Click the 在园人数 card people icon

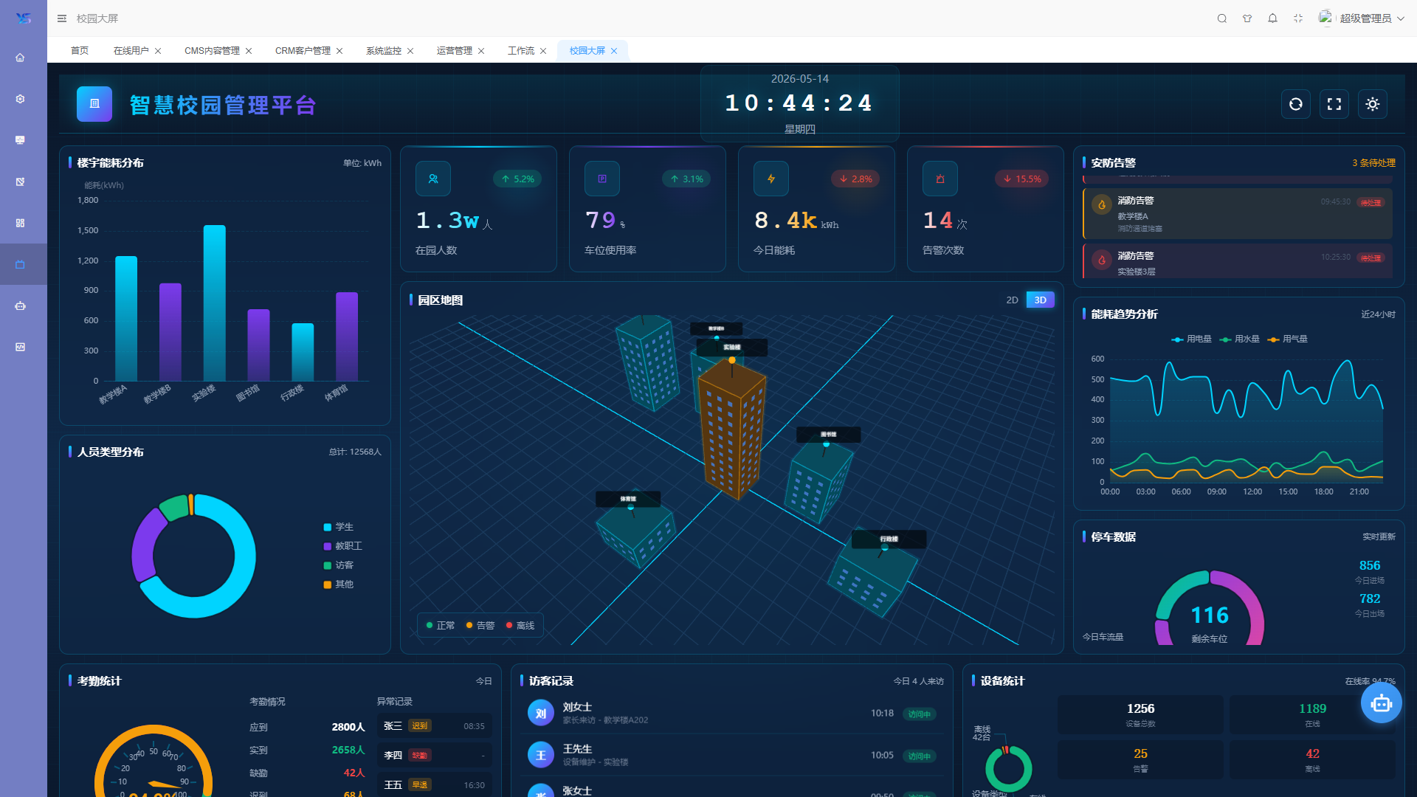click(433, 179)
